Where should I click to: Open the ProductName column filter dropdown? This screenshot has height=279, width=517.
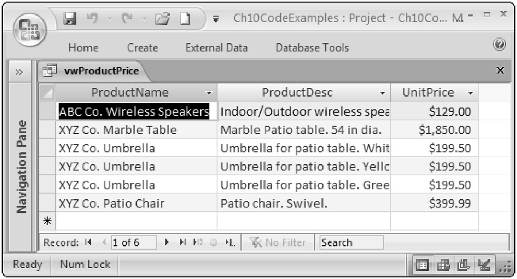point(209,94)
